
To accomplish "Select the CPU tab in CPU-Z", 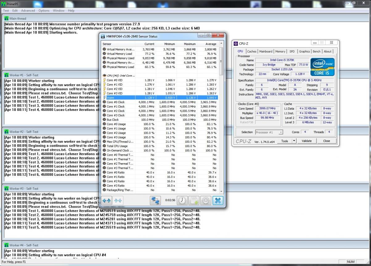I will [240, 51].
